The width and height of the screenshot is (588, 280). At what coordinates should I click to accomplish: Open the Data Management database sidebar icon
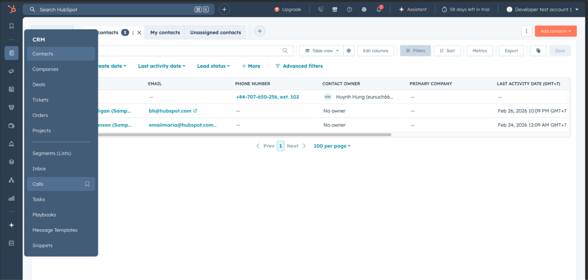pyautogui.click(x=12, y=162)
